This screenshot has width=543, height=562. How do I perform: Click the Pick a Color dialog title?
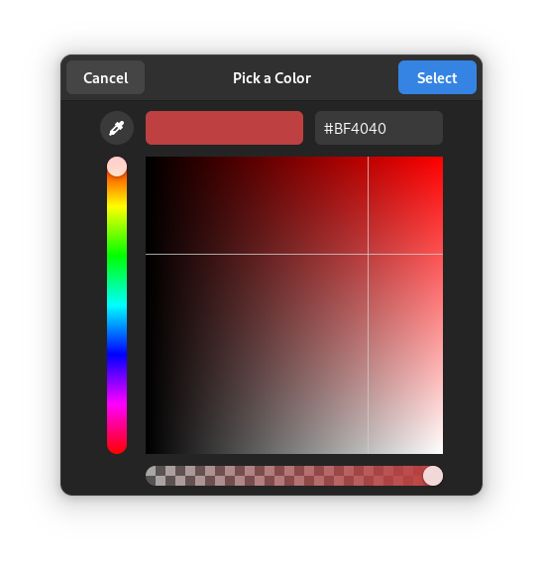pos(271,78)
